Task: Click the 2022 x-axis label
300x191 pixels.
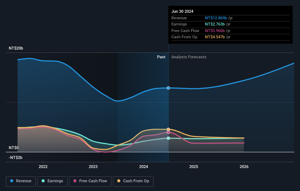Action: [43, 167]
